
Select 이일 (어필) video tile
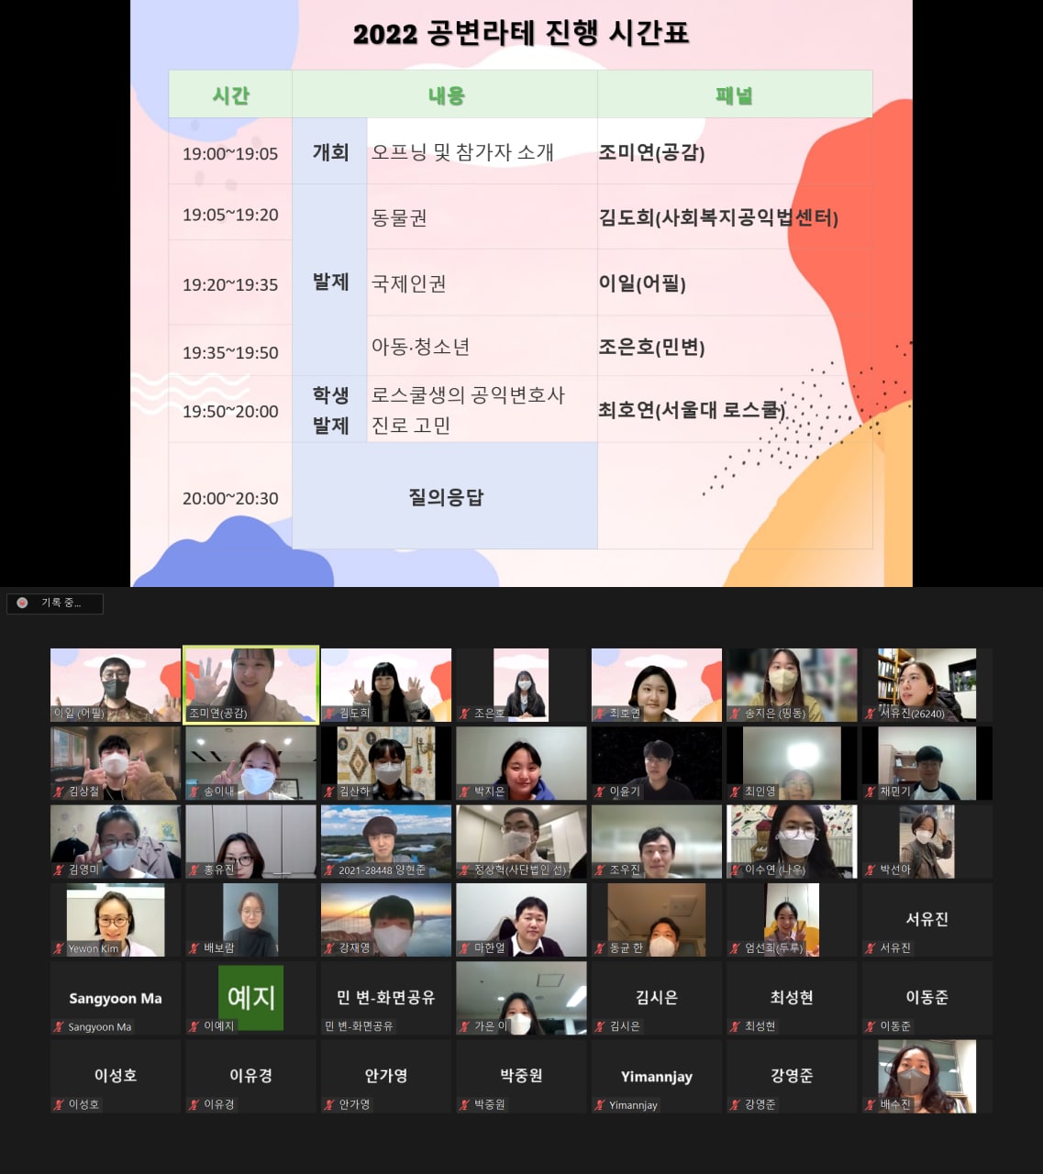pyautogui.click(x=116, y=684)
